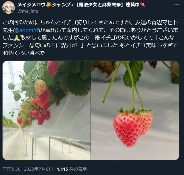Open the three-dot more options menu
The height and width of the screenshot is (175, 184).
tap(177, 5)
